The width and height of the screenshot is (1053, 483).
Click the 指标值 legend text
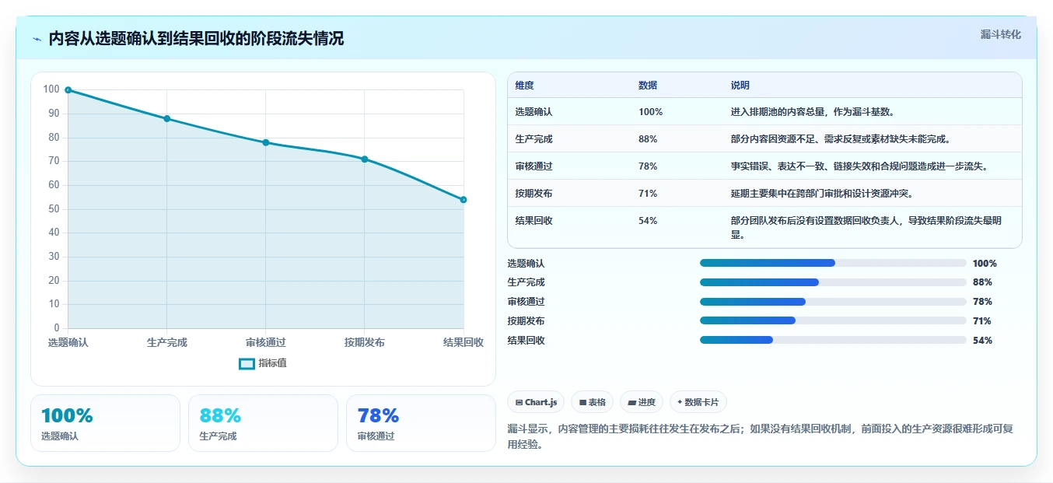point(272,363)
